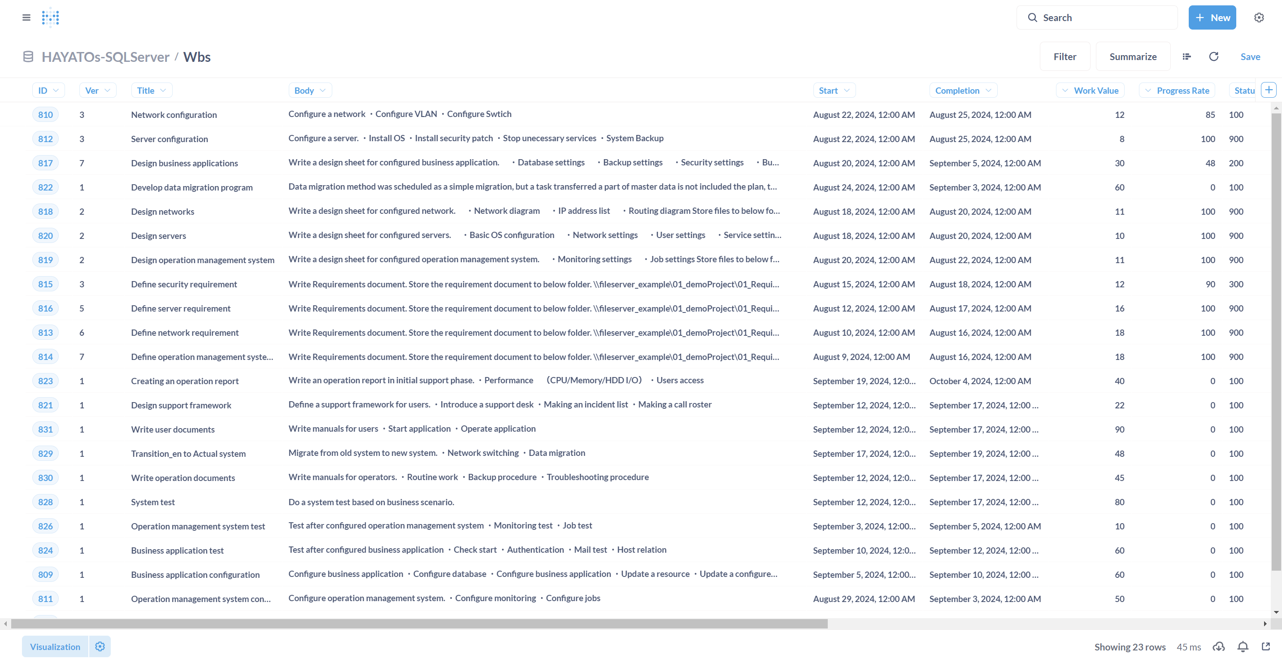
Task: Open the Completion column header dropdown
Action: click(963, 91)
